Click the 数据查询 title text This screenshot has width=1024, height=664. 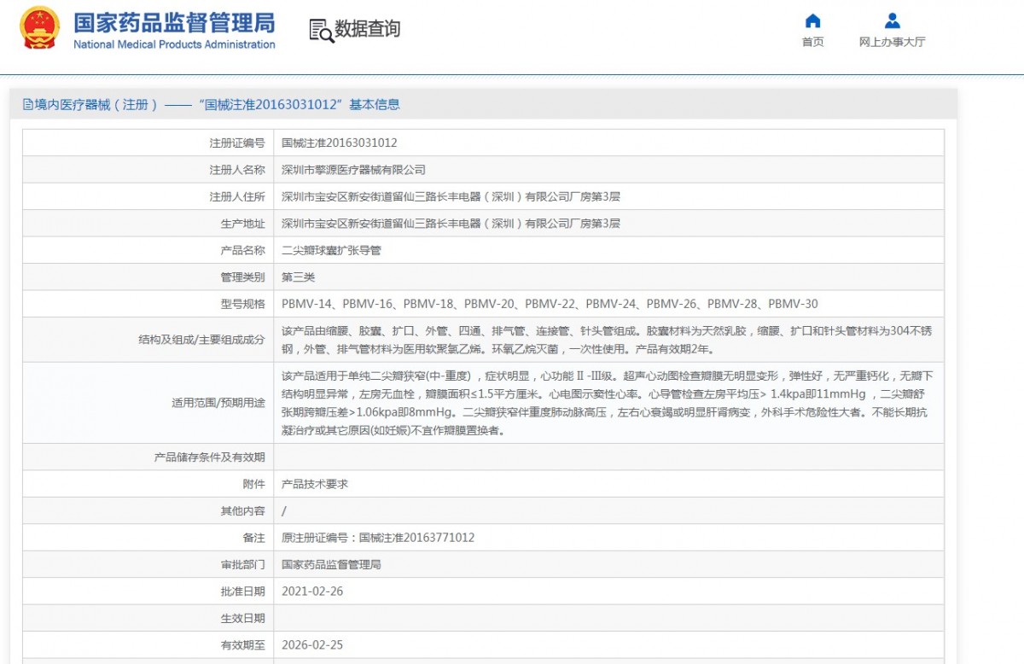[367, 29]
